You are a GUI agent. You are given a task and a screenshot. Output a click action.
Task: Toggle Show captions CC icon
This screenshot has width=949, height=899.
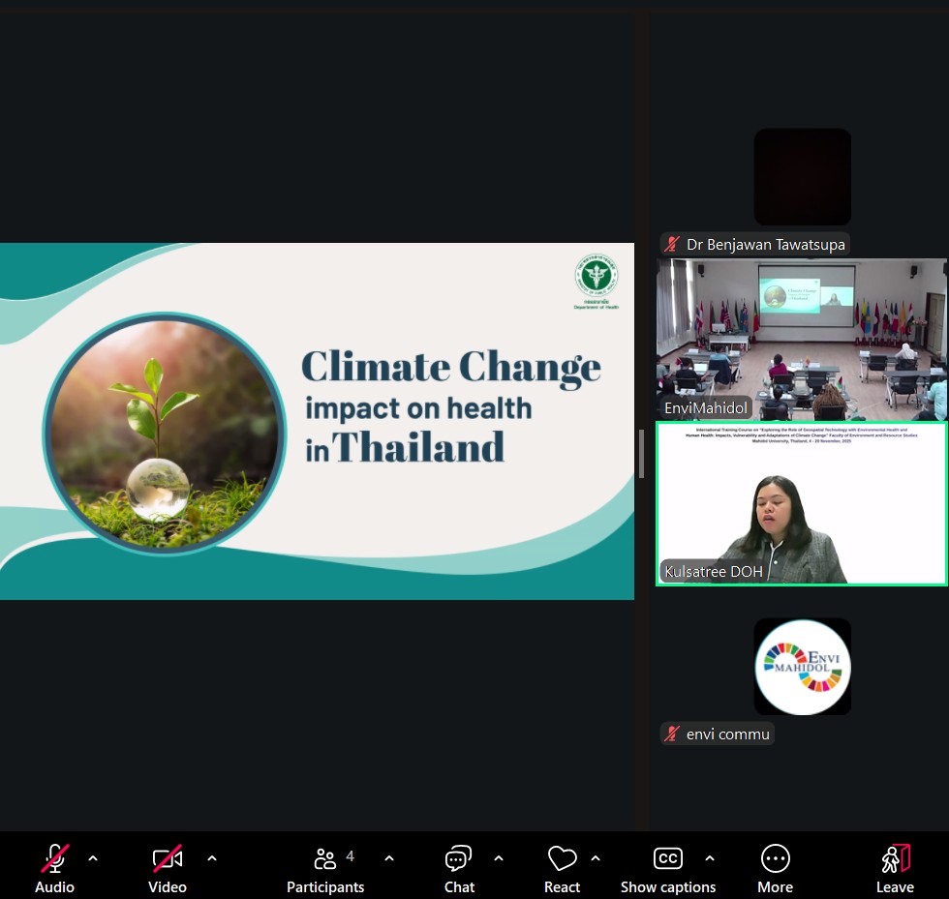coord(667,859)
